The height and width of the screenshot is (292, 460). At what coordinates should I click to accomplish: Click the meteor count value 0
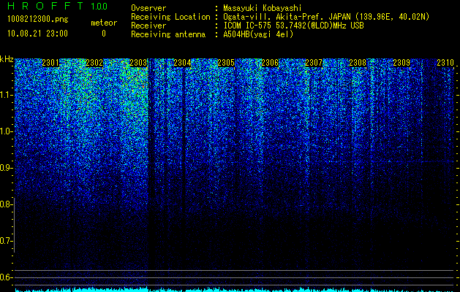tap(104, 34)
